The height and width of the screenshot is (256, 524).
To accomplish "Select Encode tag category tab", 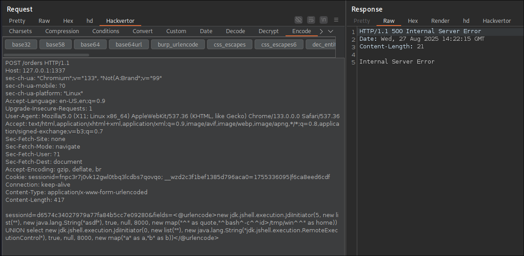I will [x=302, y=31].
